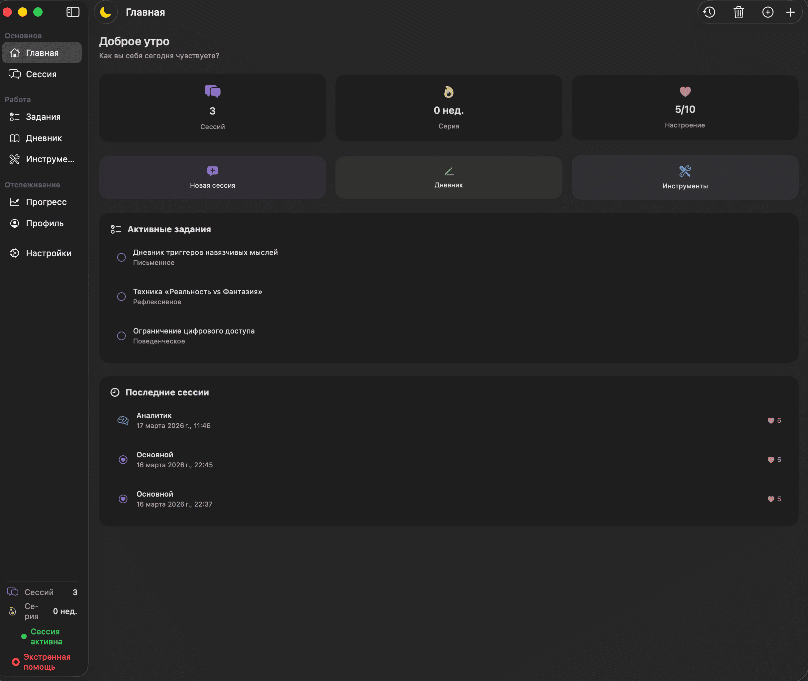Click the trash delete icon
The width and height of the screenshot is (808, 681).
pyautogui.click(x=738, y=12)
